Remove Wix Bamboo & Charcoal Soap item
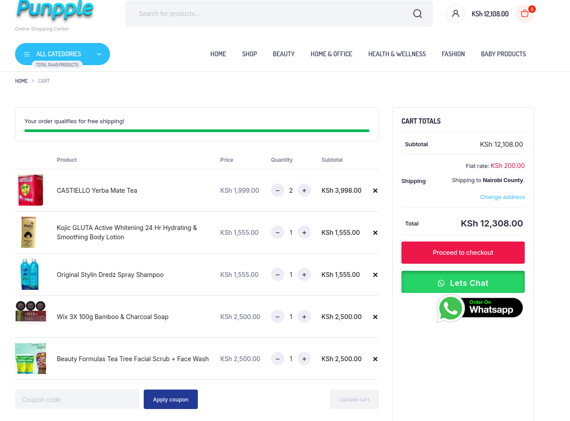 (375, 317)
